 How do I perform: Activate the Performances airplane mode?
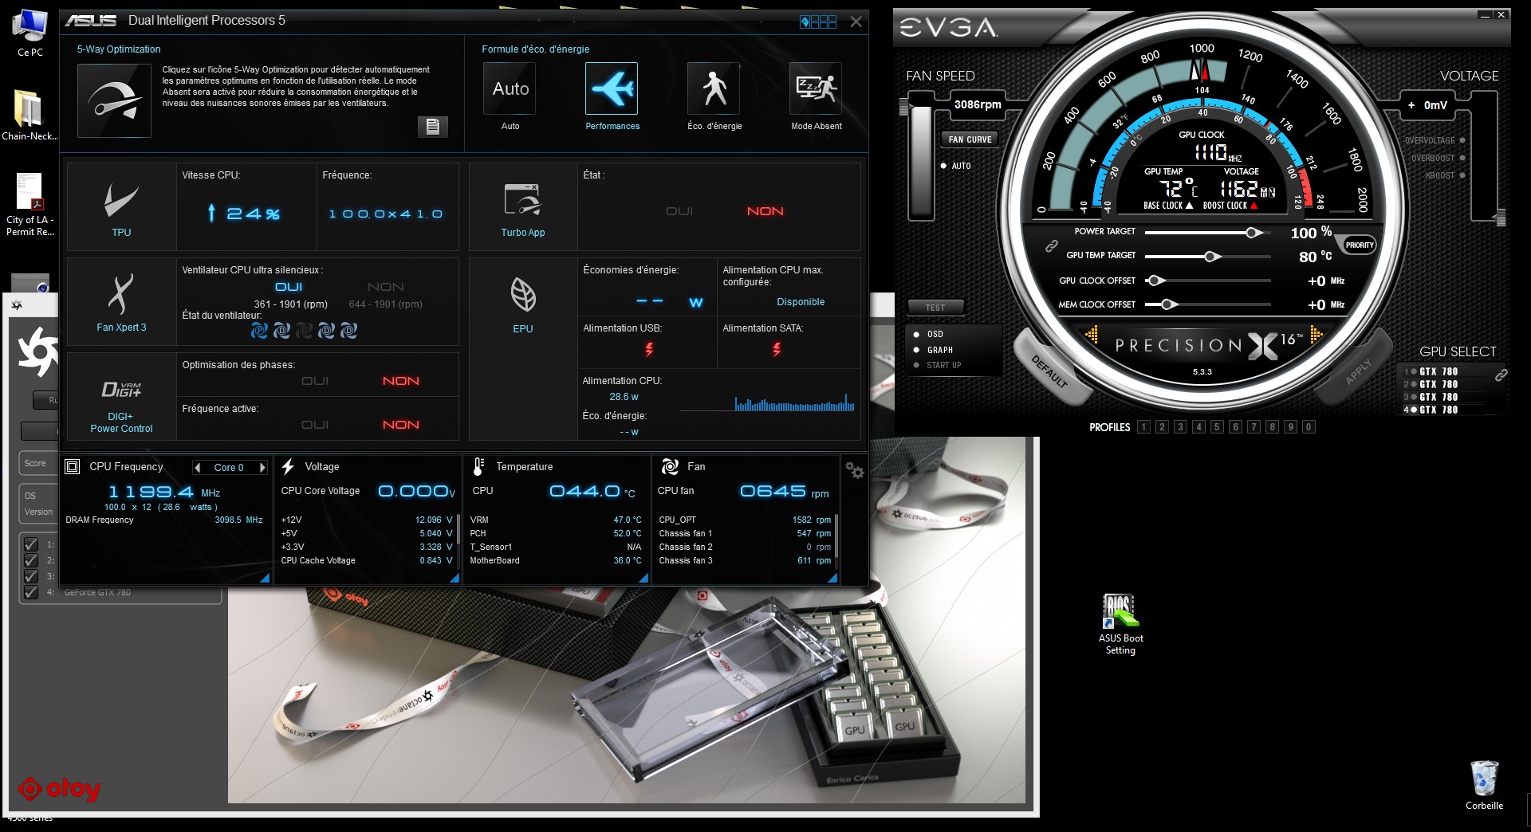click(x=612, y=88)
